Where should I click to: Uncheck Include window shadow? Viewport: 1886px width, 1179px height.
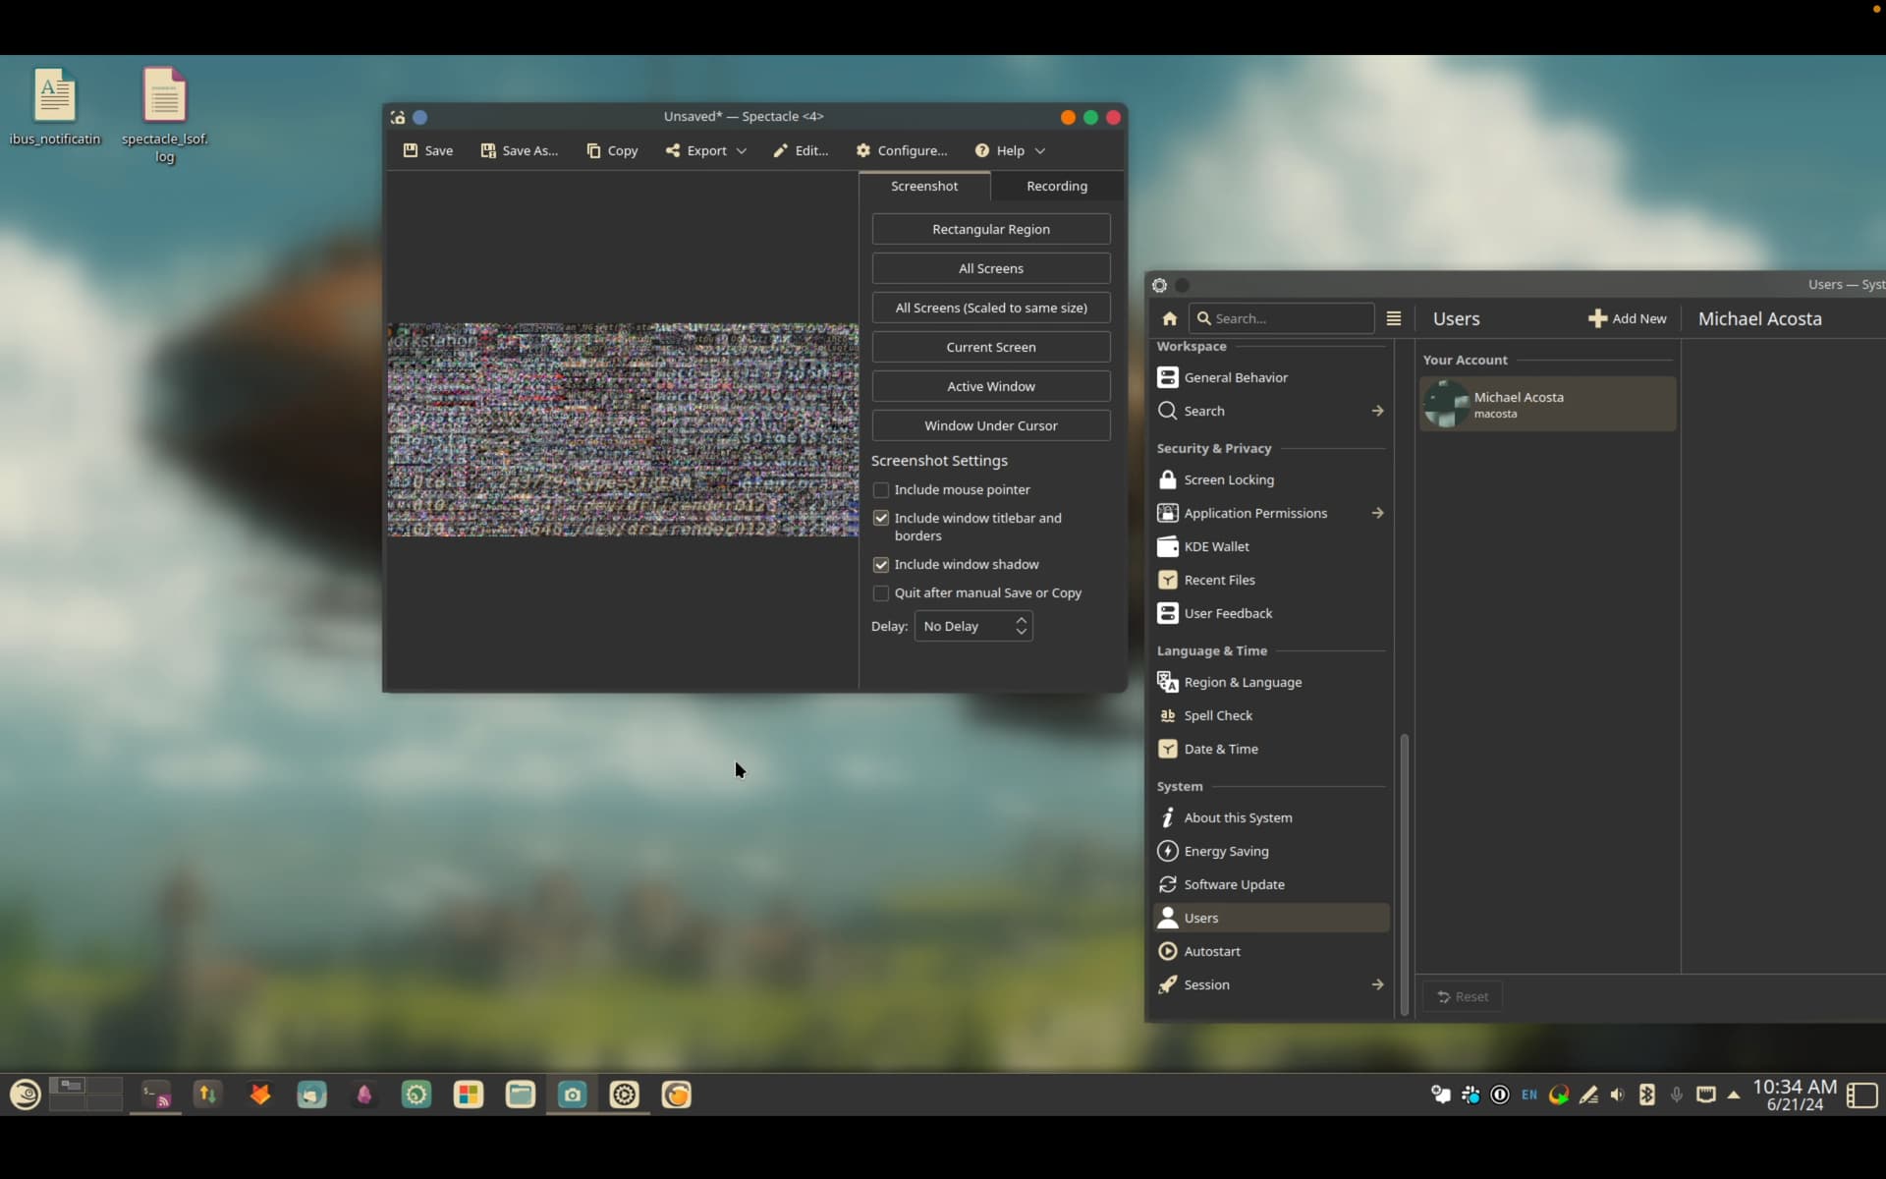881,565
